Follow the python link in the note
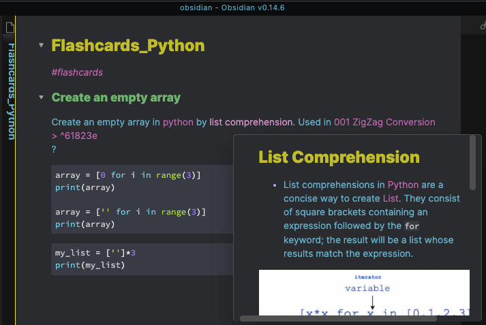 click(178, 122)
